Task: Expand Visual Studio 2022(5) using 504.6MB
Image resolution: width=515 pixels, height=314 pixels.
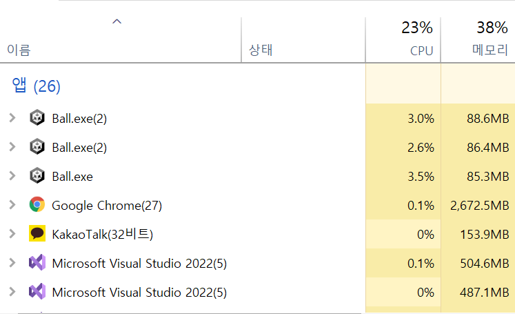Action: pyautogui.click(x=12, y=262)
